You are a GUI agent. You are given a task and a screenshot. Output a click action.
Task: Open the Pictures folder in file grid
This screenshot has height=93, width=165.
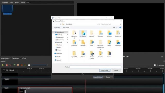(x=83, y=54)
